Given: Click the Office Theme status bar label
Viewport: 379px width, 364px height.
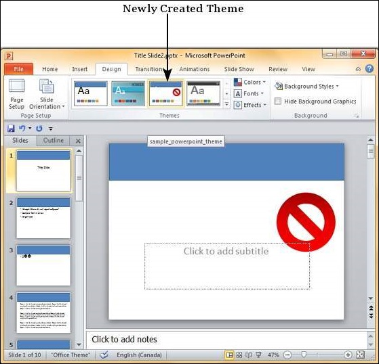Looking at the screenshot, I should (71, 355).
